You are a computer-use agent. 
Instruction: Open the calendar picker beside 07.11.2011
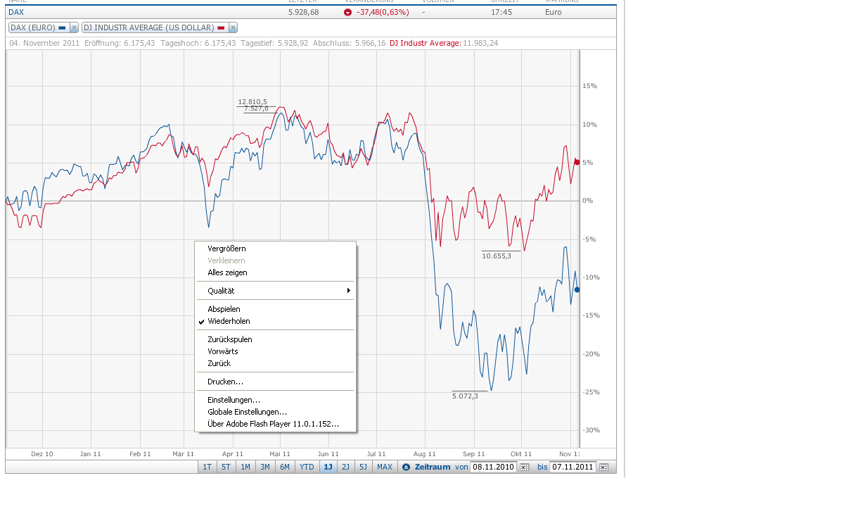pos(604,467)
